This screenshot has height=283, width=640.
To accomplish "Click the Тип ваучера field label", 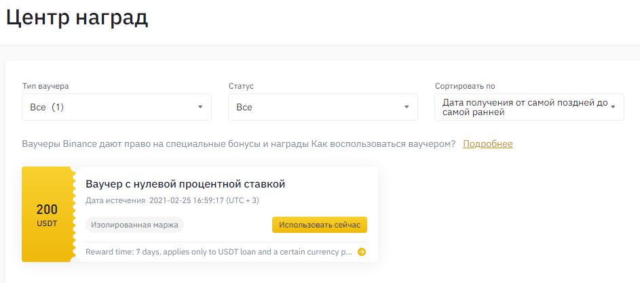I will [45, 87].
